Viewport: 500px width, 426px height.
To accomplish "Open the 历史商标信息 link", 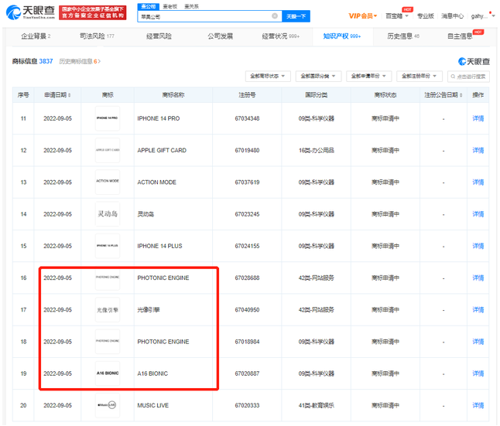I will point(80,61).
